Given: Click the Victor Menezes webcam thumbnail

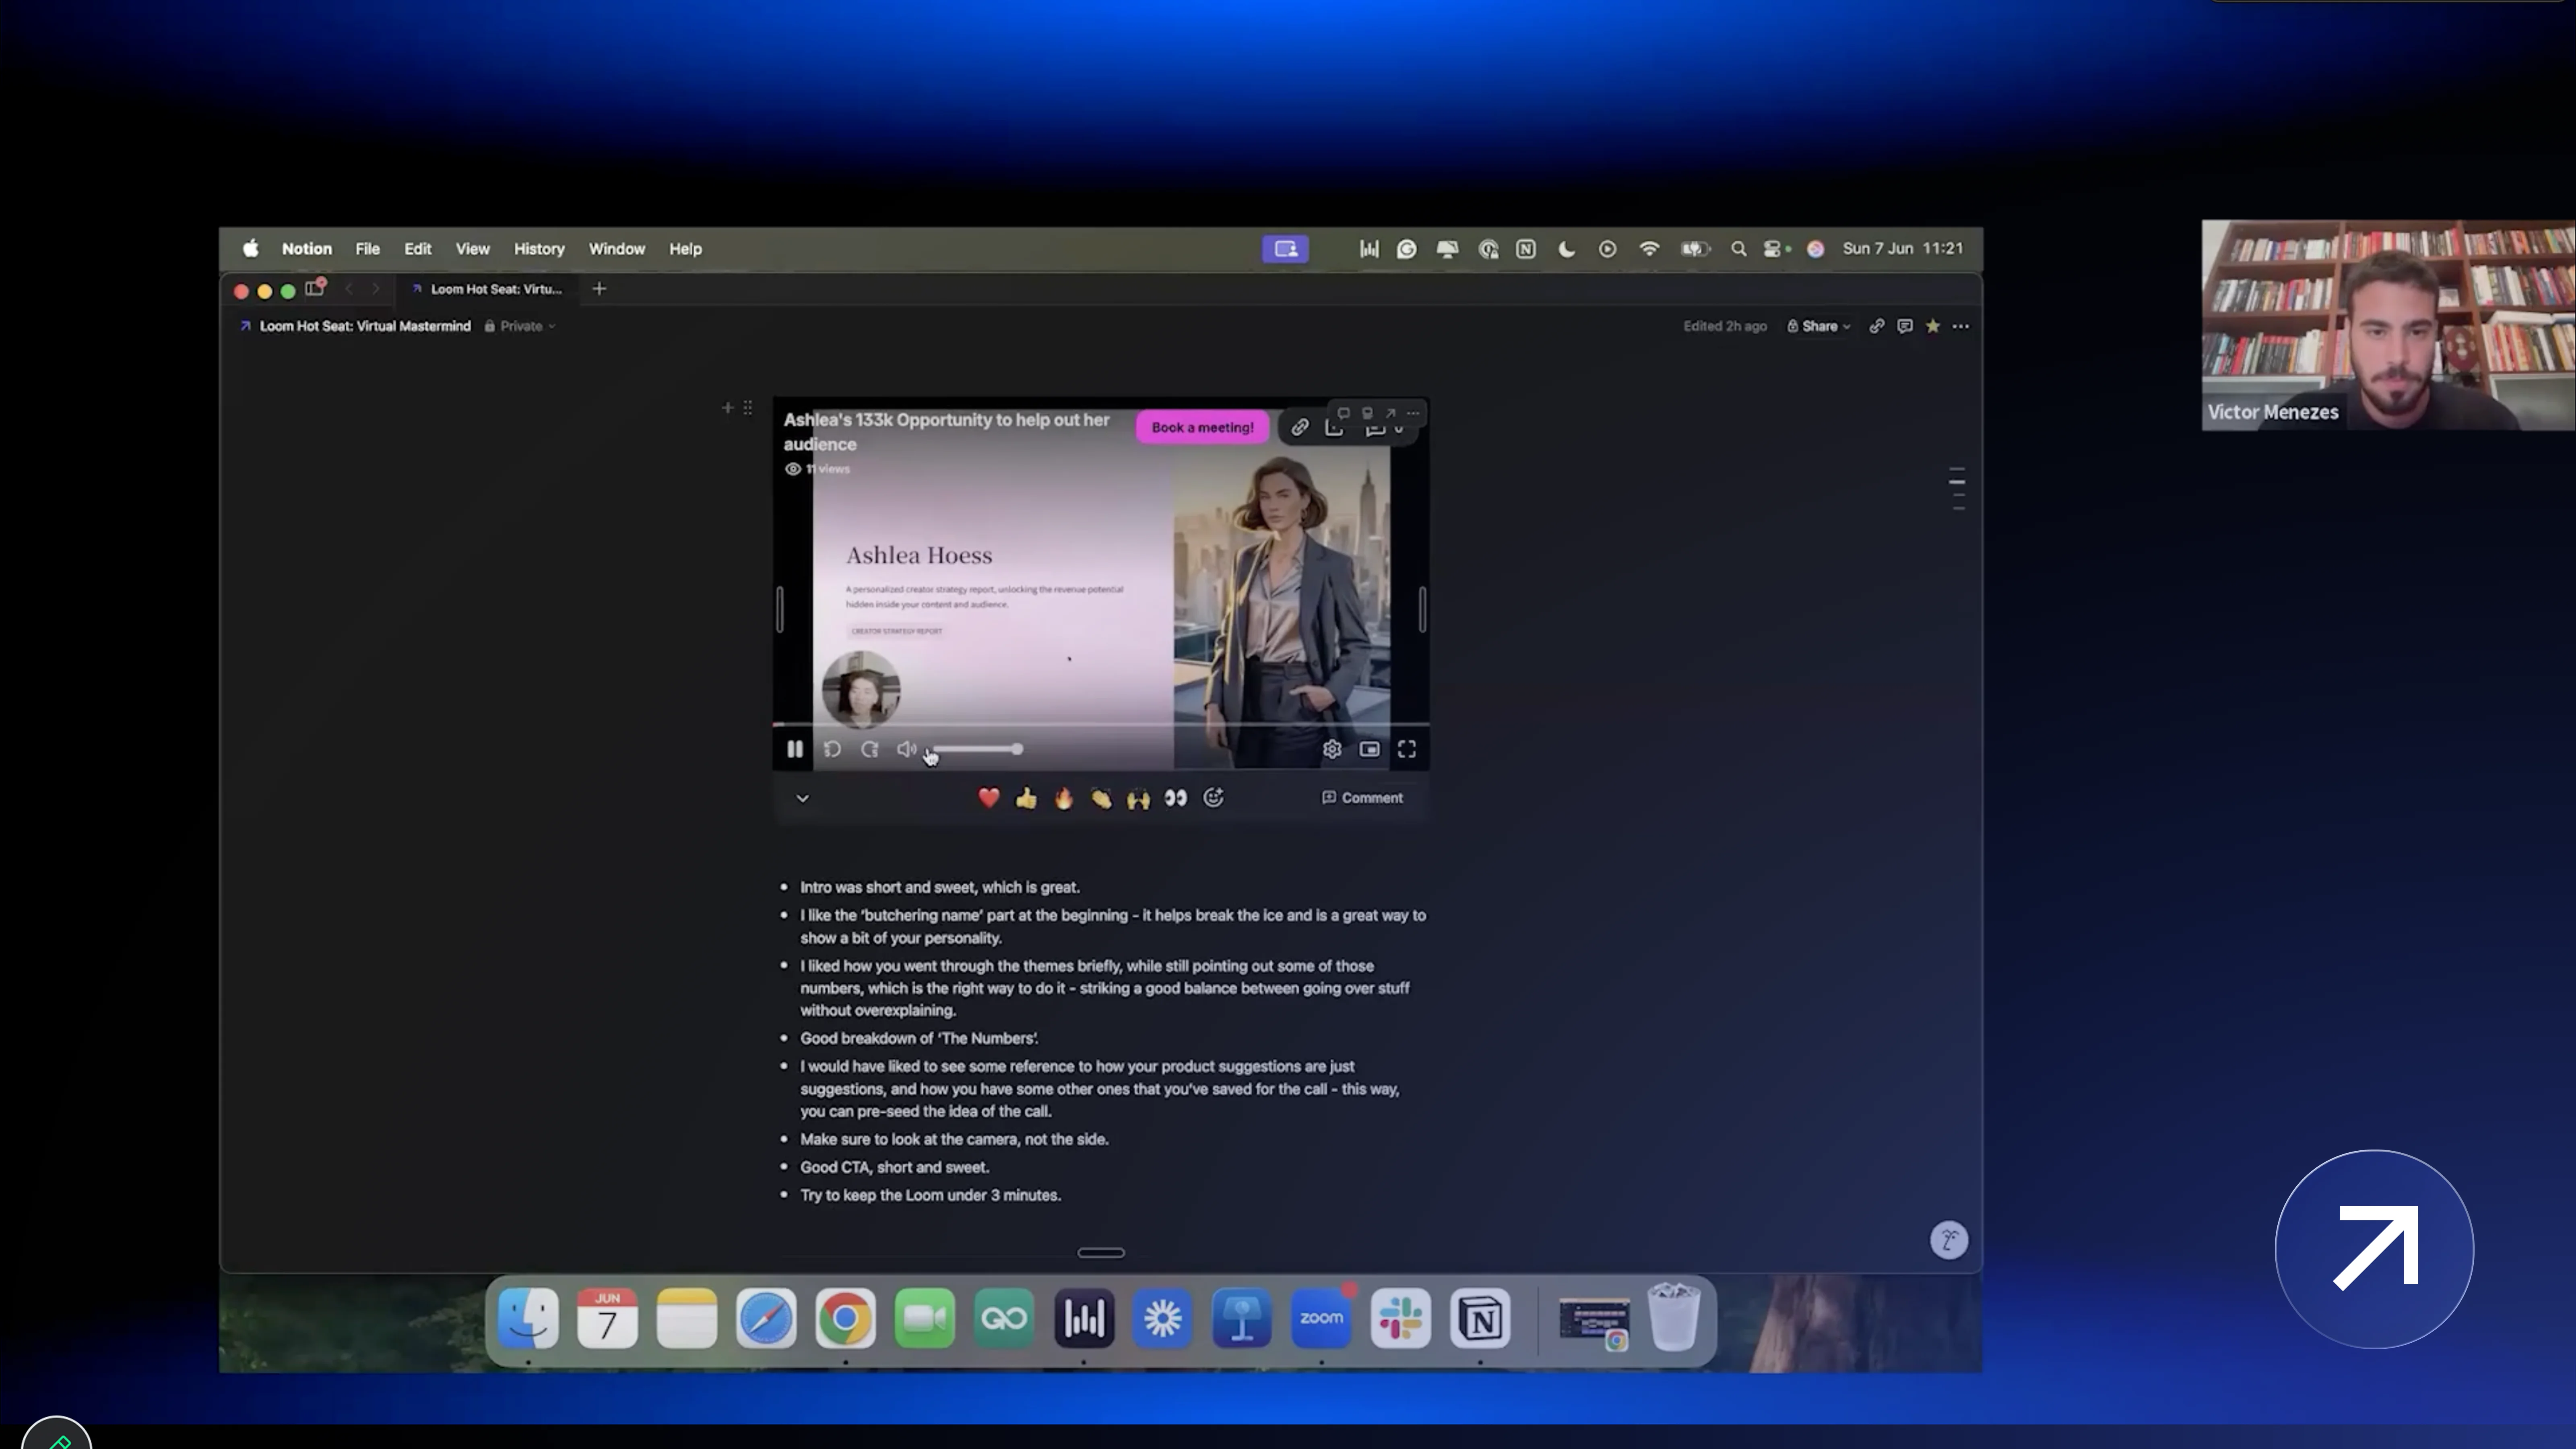Looking at the screenshot, I should point(2388,325).
